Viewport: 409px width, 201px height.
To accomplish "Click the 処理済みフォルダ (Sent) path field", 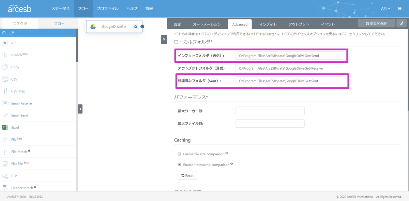I will pyautogui.click(x=289, y=81).
